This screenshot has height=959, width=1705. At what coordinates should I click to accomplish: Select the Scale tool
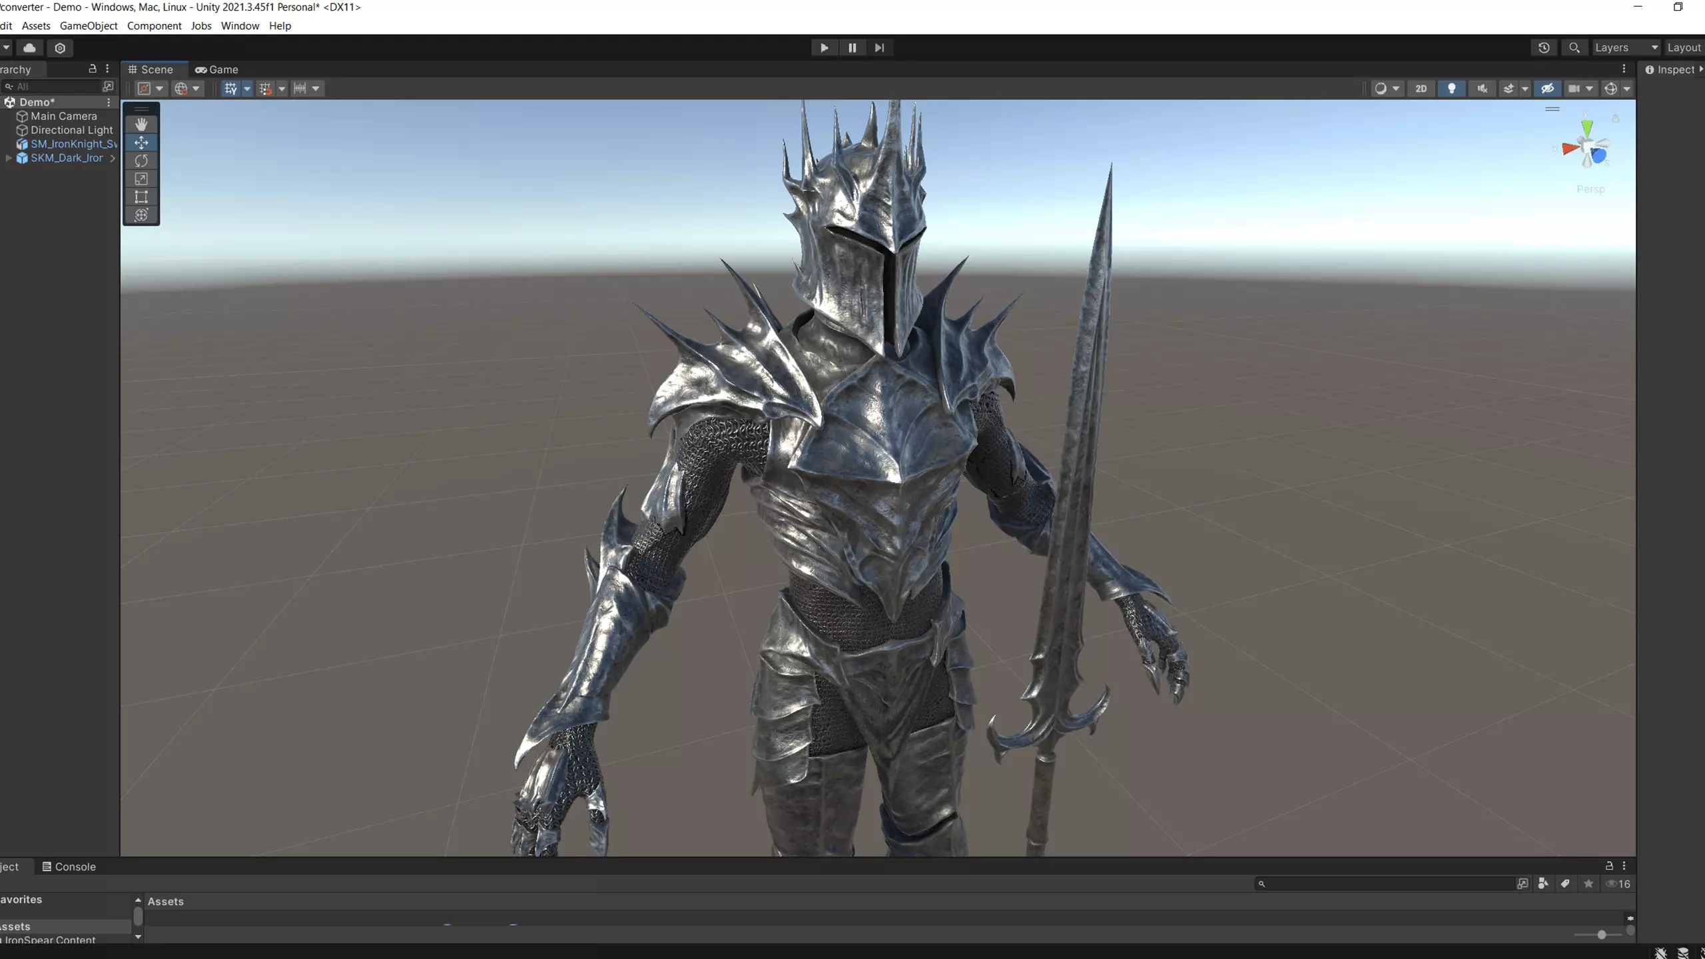click(141, 178)
